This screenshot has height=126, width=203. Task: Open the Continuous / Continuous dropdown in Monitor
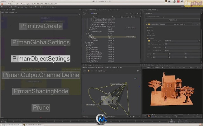[x=154, y=67]
